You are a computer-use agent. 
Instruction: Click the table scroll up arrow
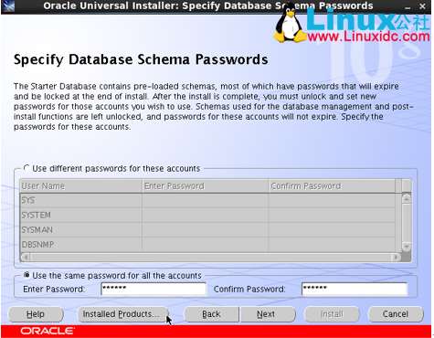(407, 199)
